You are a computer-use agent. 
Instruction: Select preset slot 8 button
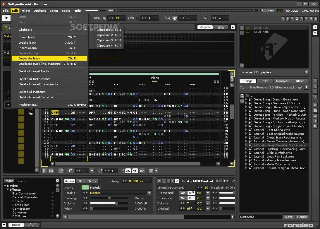pyautogui.click(x=316, y=19)
